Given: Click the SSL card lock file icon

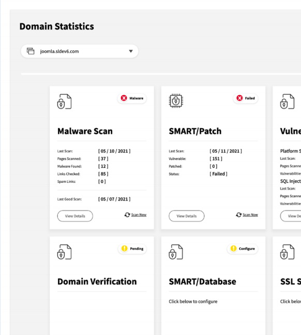Looking at the screenshot, I should click(x=287, y=252).
